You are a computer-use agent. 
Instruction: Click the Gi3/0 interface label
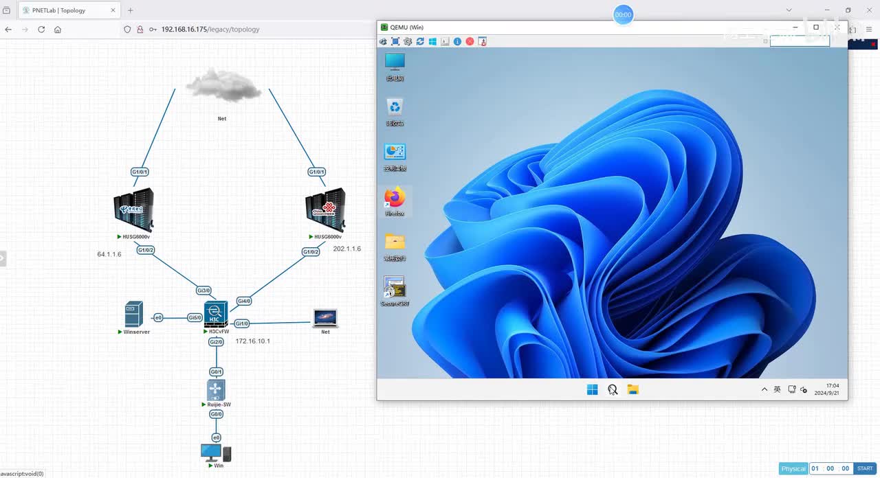tap(203, 291)
